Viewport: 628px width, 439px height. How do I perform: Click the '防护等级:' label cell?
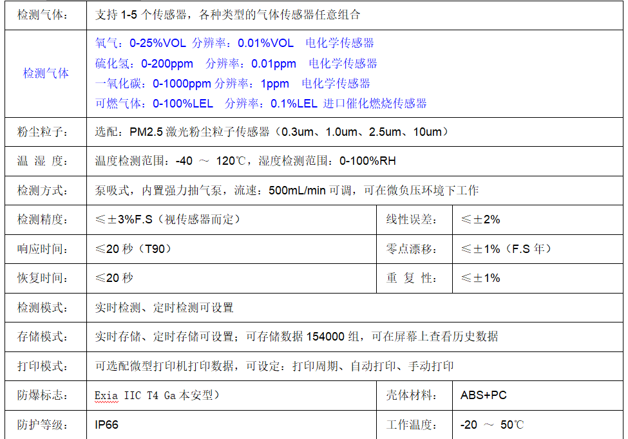46,425
